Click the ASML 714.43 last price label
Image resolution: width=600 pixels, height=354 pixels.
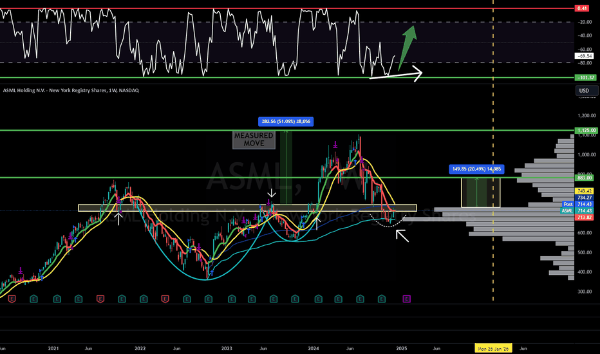click(577, 211)
